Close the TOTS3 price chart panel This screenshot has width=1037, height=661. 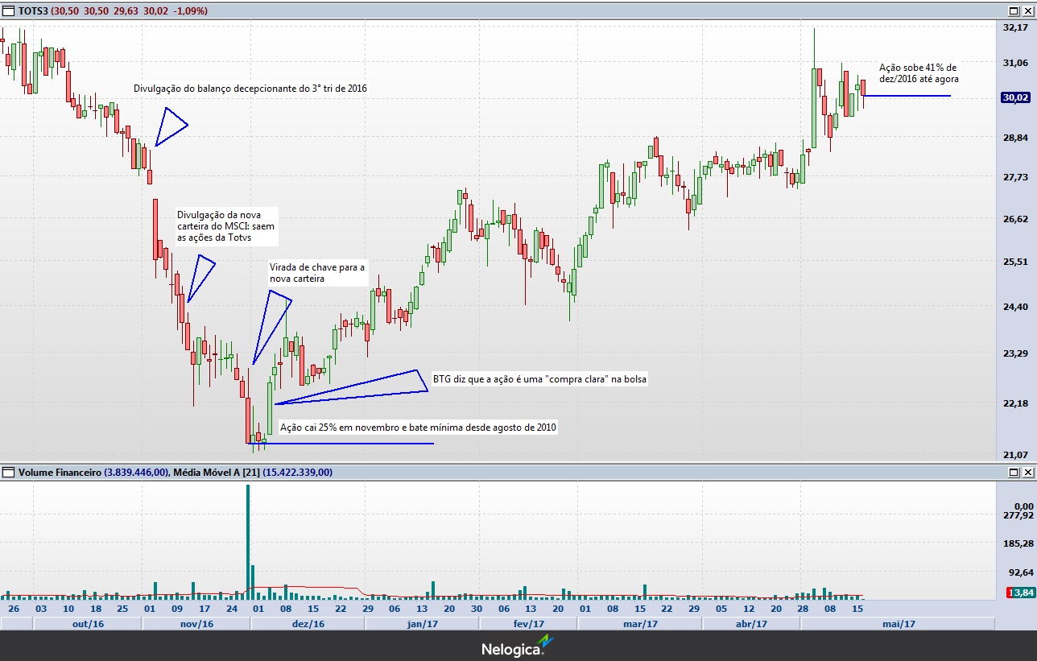(x=1027, y=11)
